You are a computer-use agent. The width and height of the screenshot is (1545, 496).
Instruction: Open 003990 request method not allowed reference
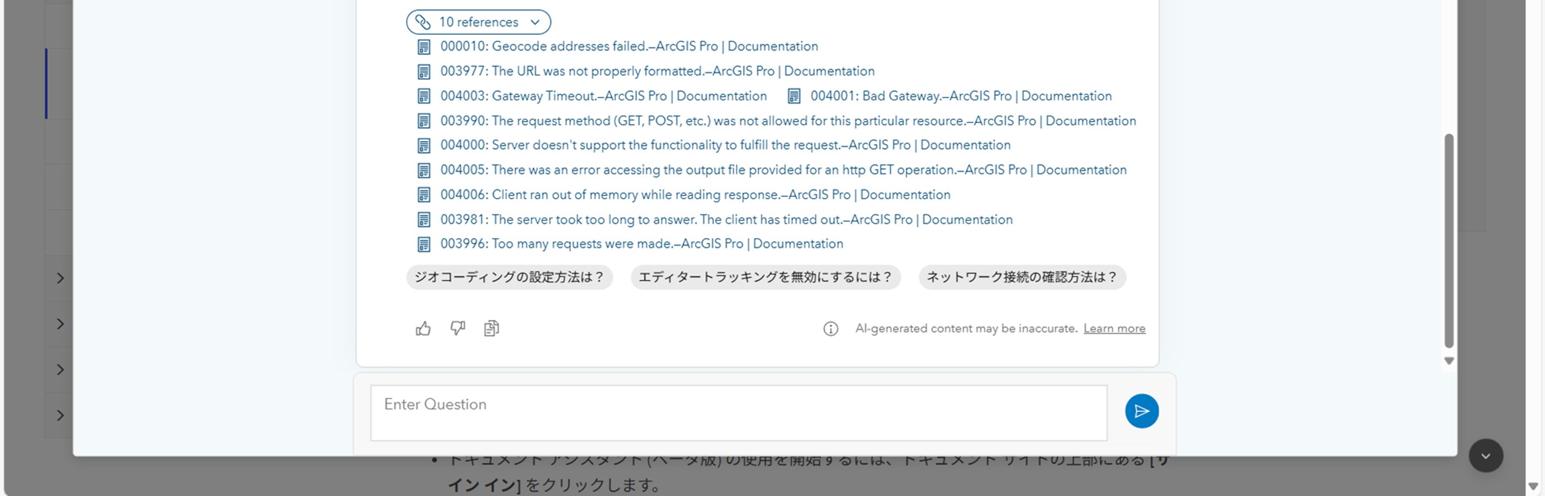[x=788, y=121]
